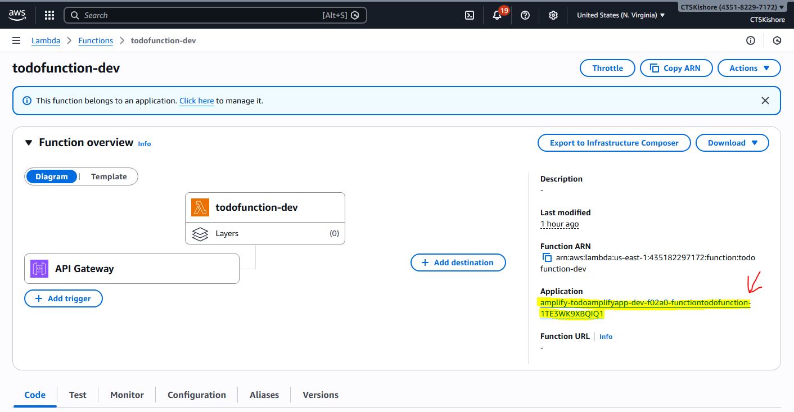Open the Monitor tab

tap(127, 395)
